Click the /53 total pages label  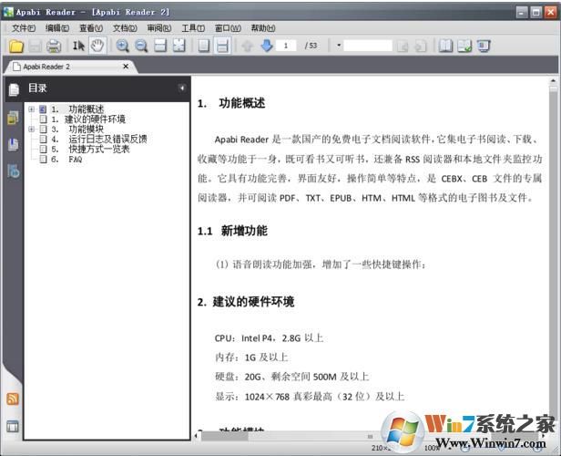[311, 46]
